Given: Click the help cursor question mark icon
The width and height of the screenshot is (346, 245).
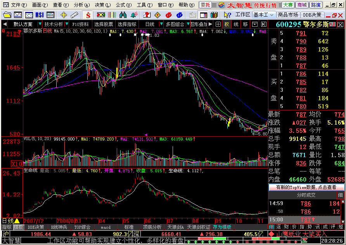Looking at the screenshot, I should 227,15.
